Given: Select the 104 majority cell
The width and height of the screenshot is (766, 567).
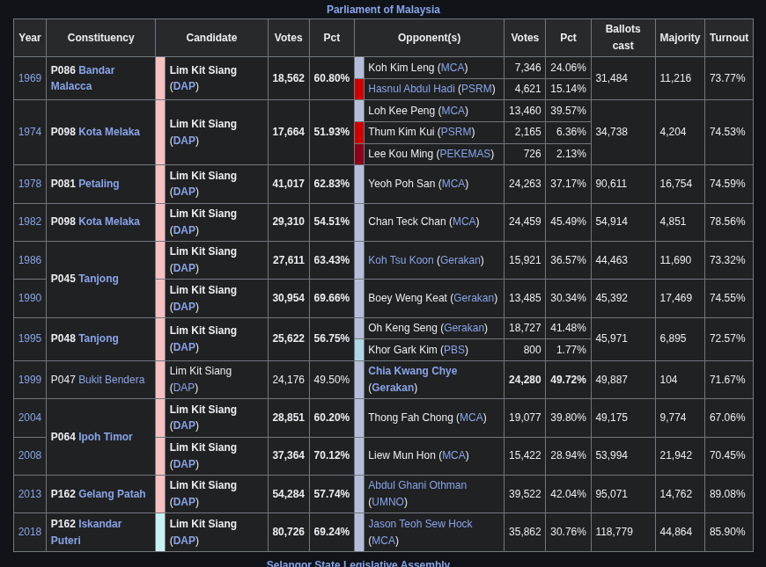Looking at the screenshot, I should [680, 380].
